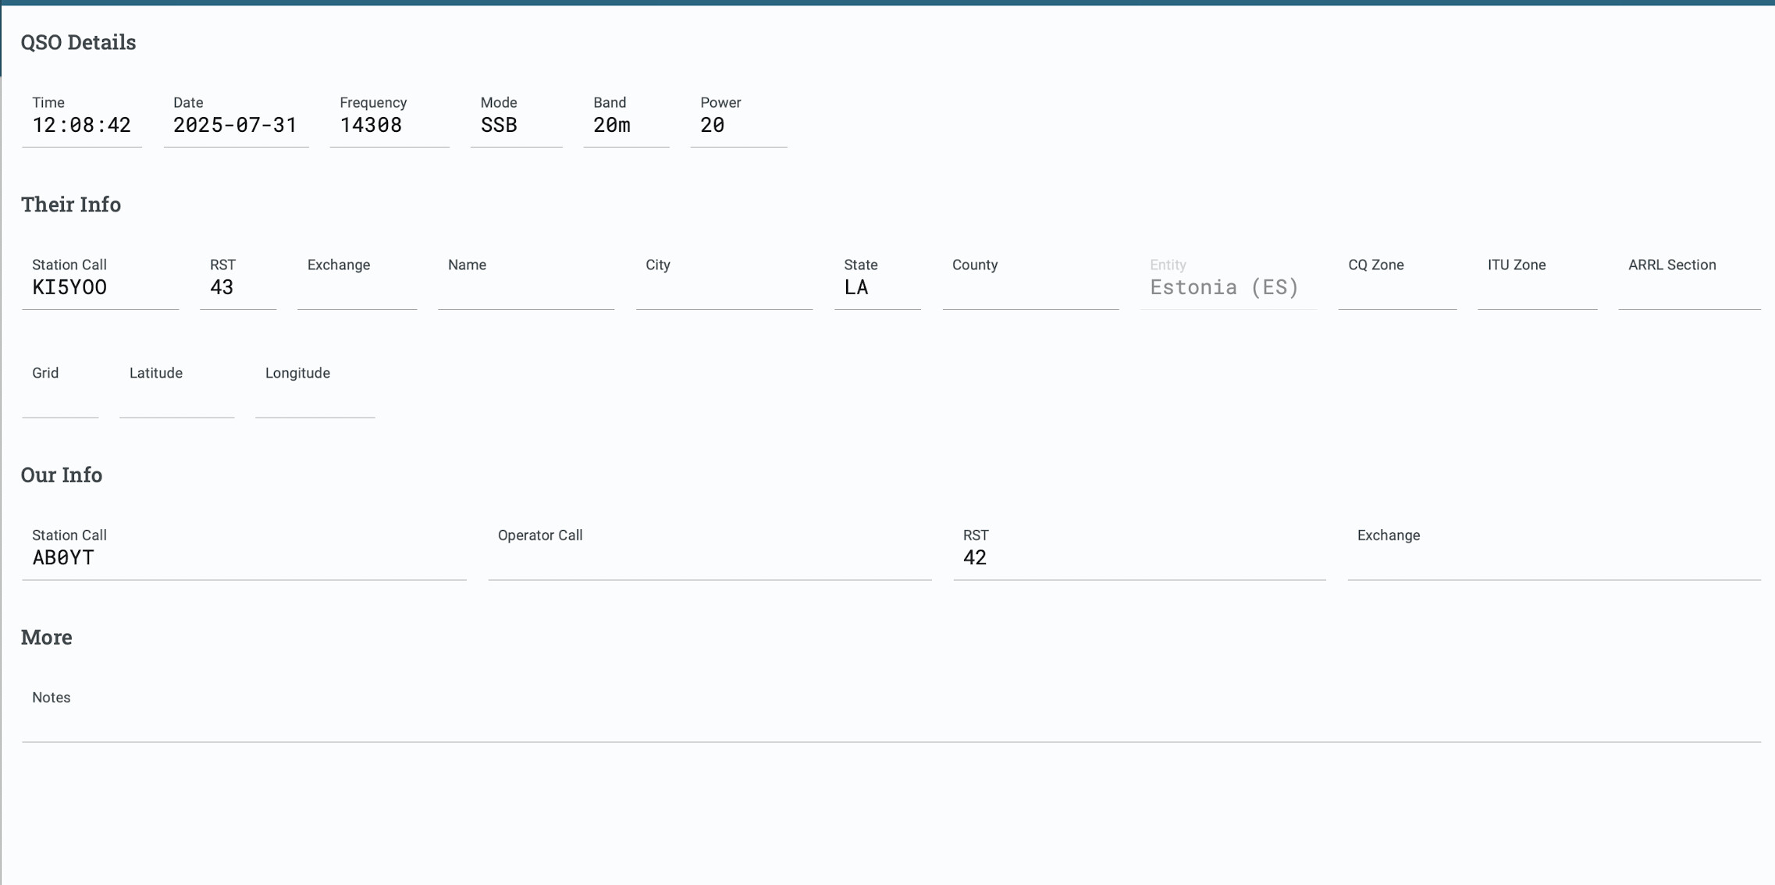The image size is (1775, 885).
Task: Click the ITU Zone field
Action: [x=1538, y=281]
